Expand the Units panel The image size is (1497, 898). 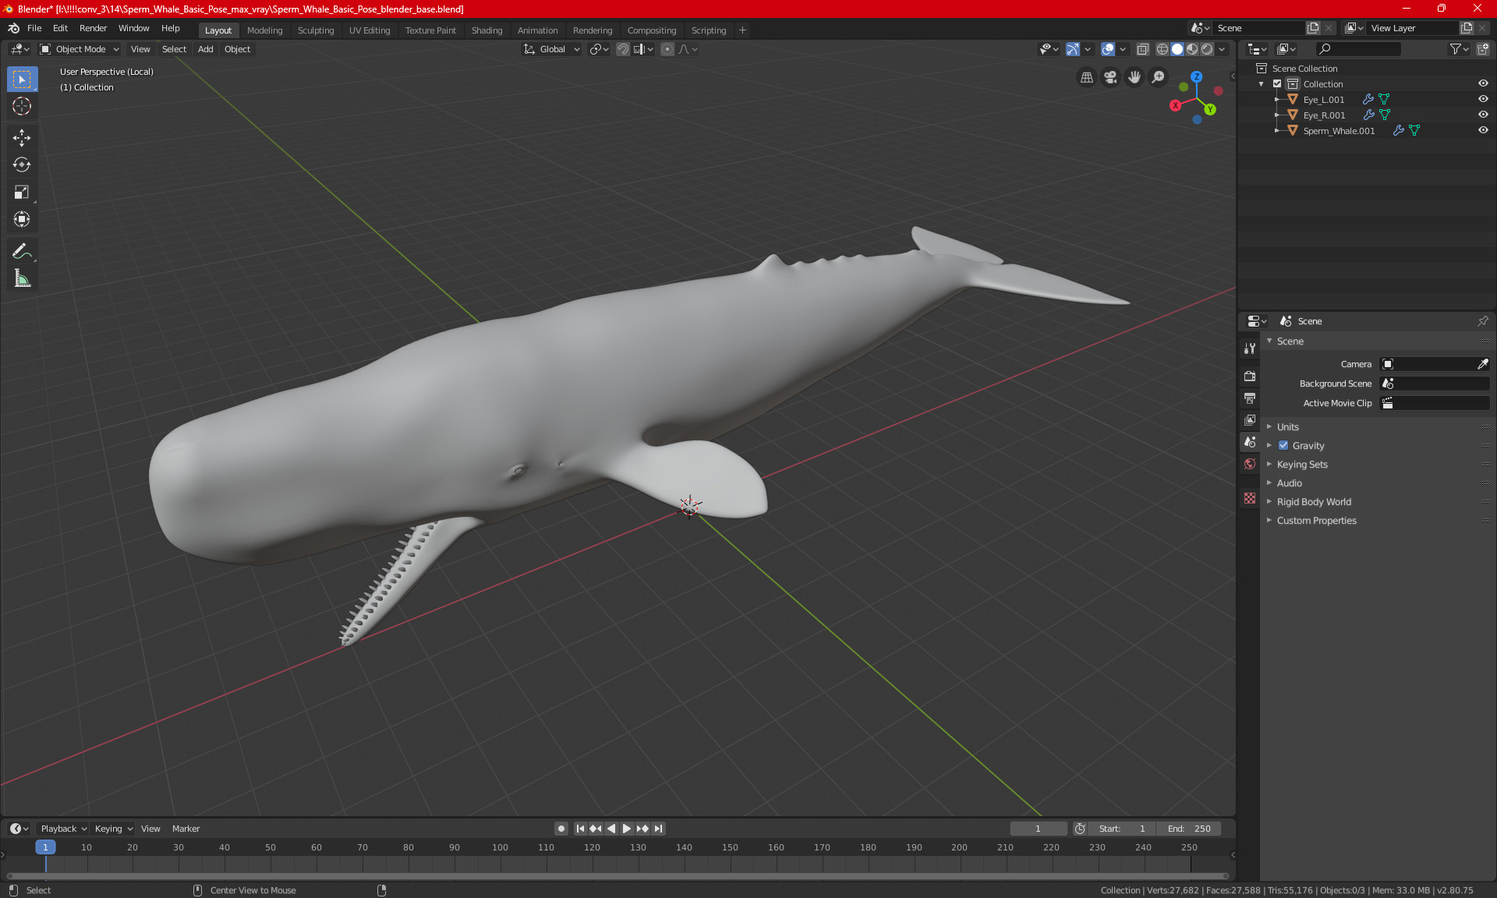(1287, 427)
